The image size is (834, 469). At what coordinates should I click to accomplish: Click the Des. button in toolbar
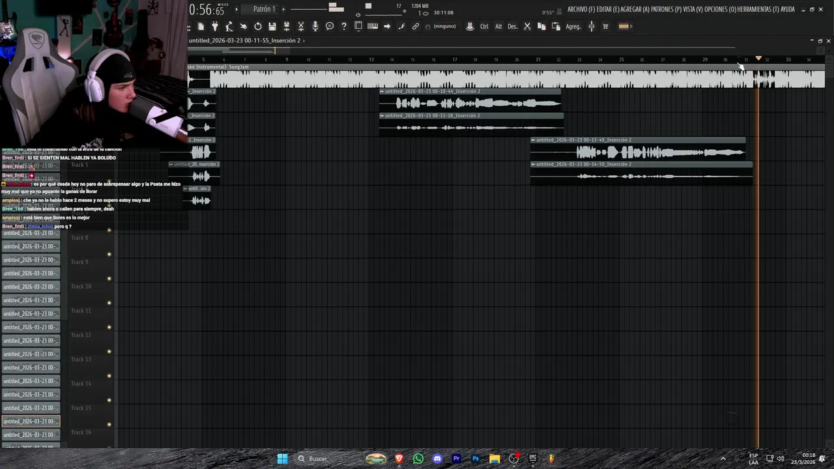[513, 27]
